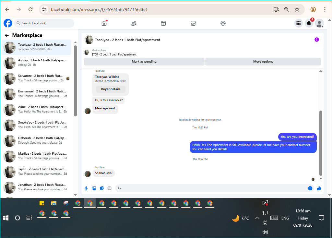Viewport: 332px width, 238px height.
Task: Go back using Marketplace back arrow
Action: click(7, 35)
